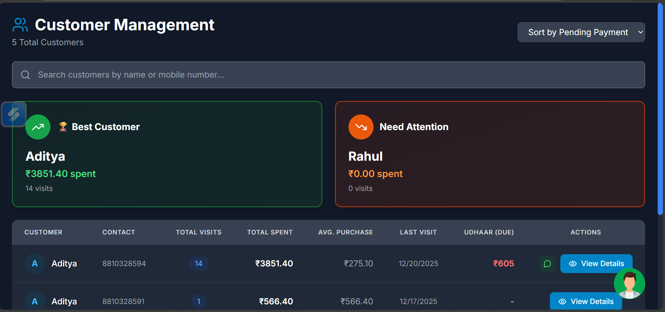
Task: Click the Udhaar (Due) column header
Action: pyautogui.click(x=489, y=232)
